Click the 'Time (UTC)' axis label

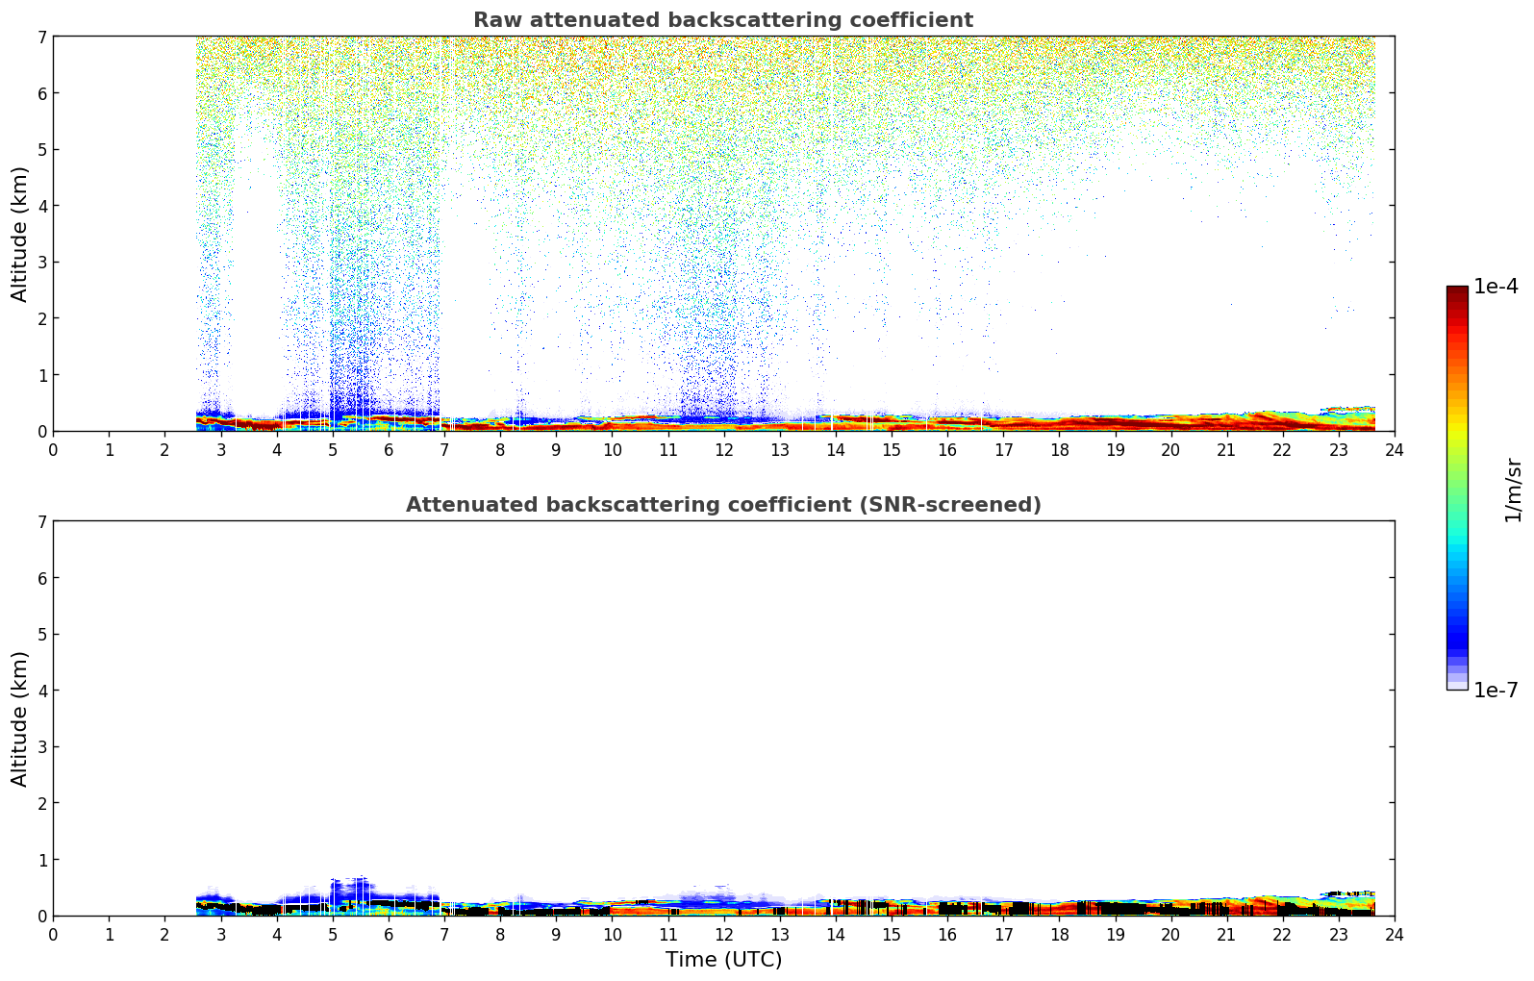(723, 960)
